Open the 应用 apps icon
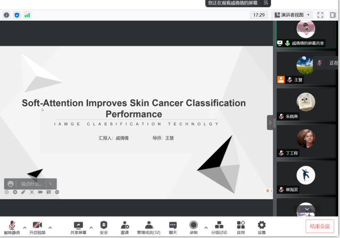The width and height of the screenshot is (340, 238). (241, 225)
